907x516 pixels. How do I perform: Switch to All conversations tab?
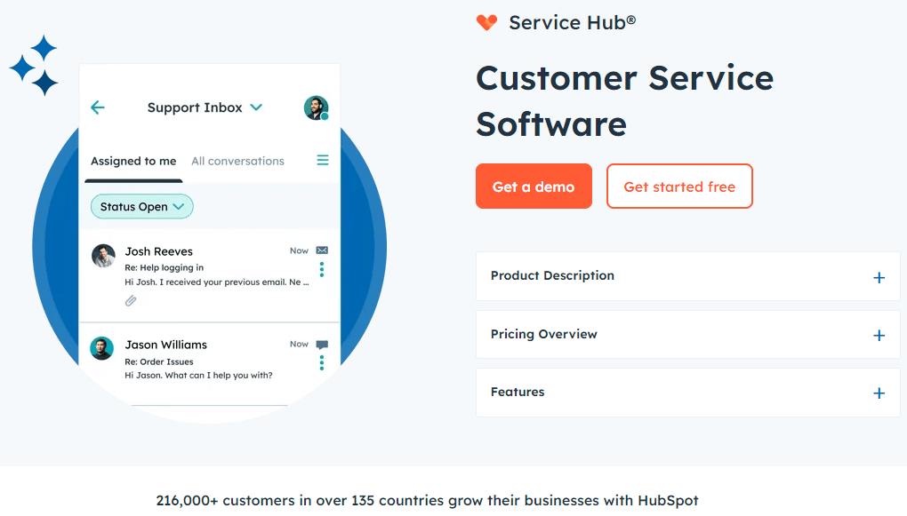237,162
